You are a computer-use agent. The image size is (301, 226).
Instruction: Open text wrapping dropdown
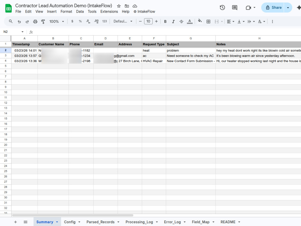251,21
